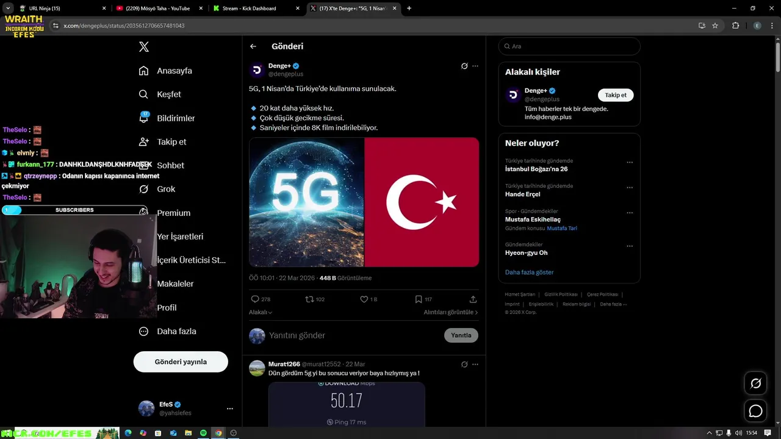Open the floating messages chat icon

(x=755, y=411)
